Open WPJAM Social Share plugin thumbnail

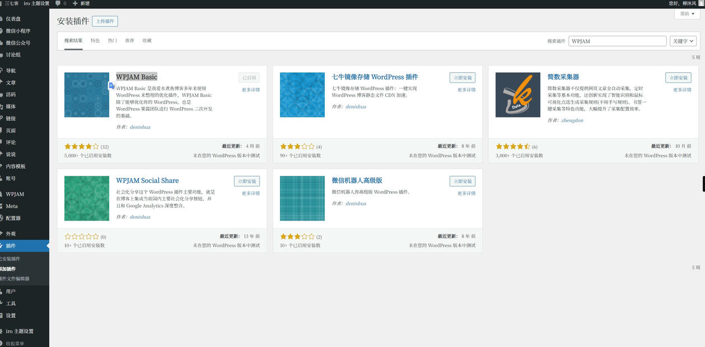click(87, 198)
